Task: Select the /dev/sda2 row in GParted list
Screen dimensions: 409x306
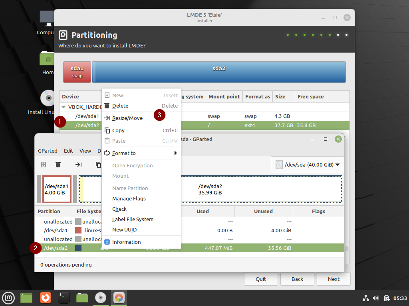Action: coord(189,248)
